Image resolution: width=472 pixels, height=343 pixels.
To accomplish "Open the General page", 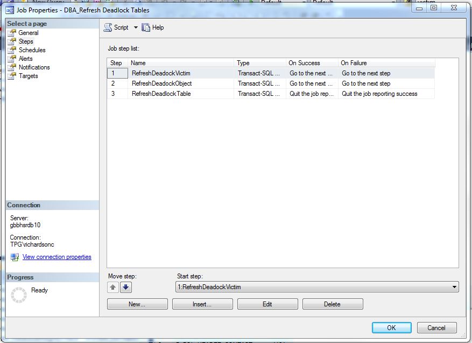I will (29, 33).
